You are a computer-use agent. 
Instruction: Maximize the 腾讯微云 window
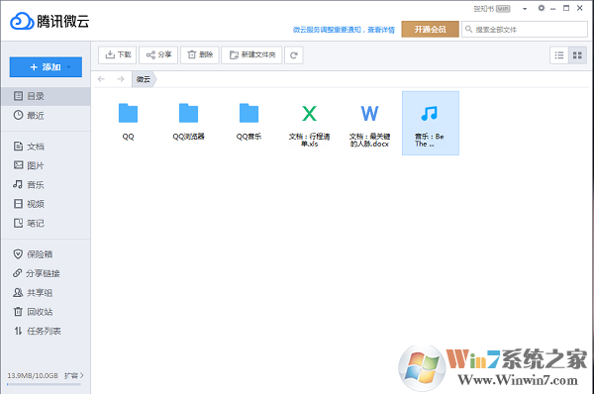(x=566, y=8)
